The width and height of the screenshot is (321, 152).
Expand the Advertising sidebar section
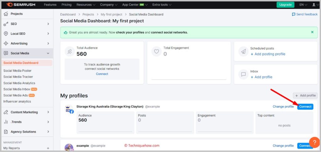pos(48,43)
